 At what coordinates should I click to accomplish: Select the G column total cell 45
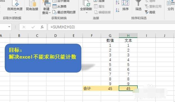pos(110,89)
